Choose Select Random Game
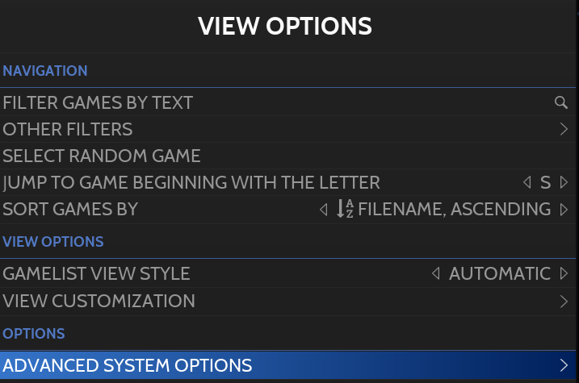 pyautogui.click(x=102, y=156)
